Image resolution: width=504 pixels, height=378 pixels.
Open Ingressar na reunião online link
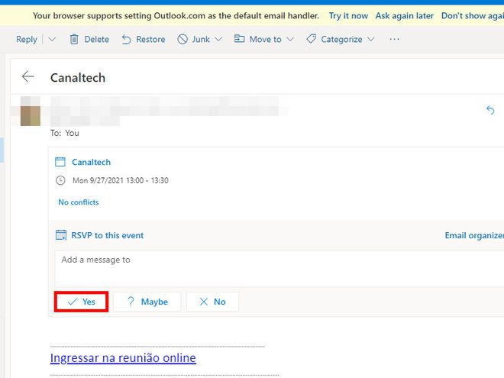(123, 357)
